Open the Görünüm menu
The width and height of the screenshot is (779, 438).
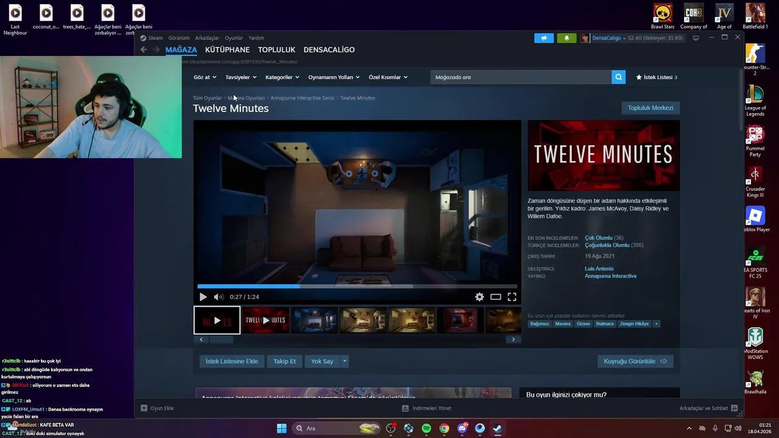(x=179, y=38)
